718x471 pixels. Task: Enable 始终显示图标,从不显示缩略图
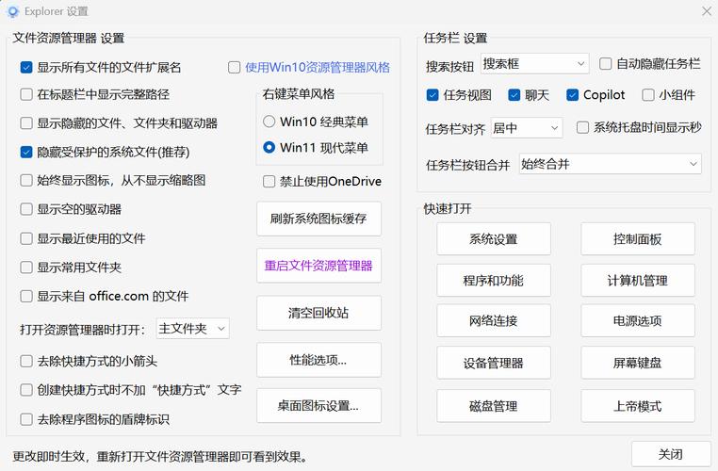tap(26, 180)
